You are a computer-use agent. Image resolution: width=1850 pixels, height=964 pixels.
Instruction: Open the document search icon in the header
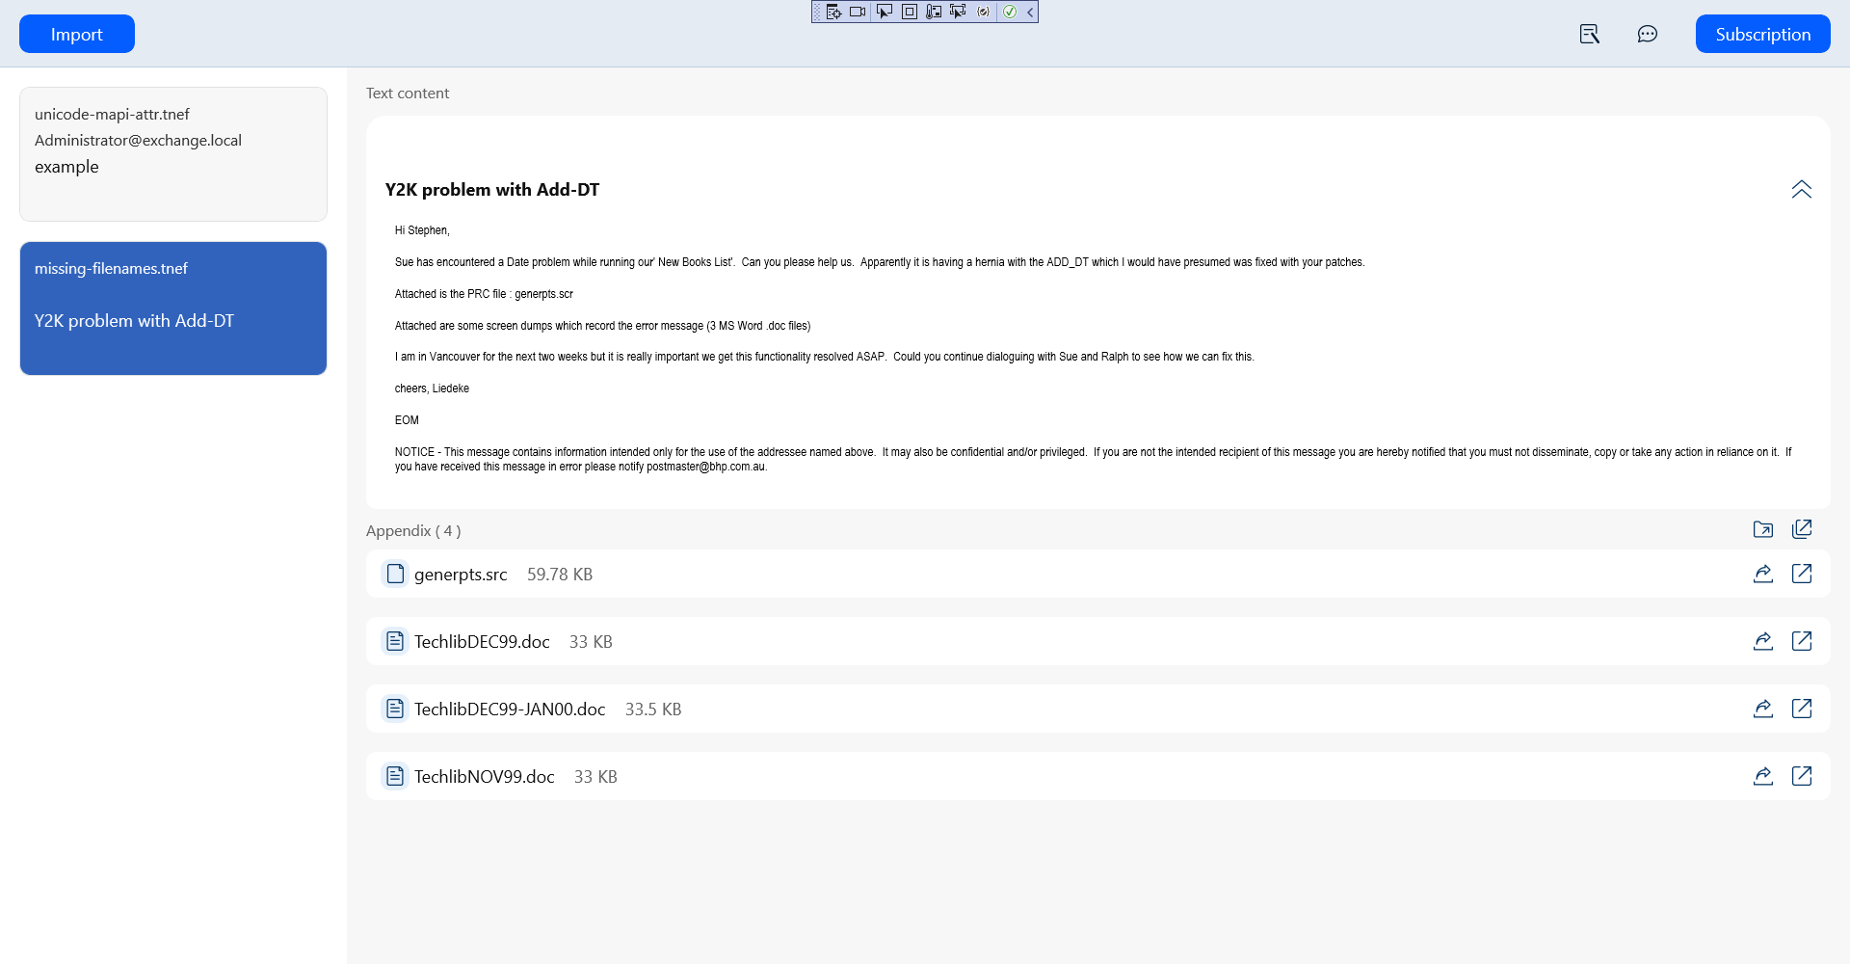(x=1588, y=33)
